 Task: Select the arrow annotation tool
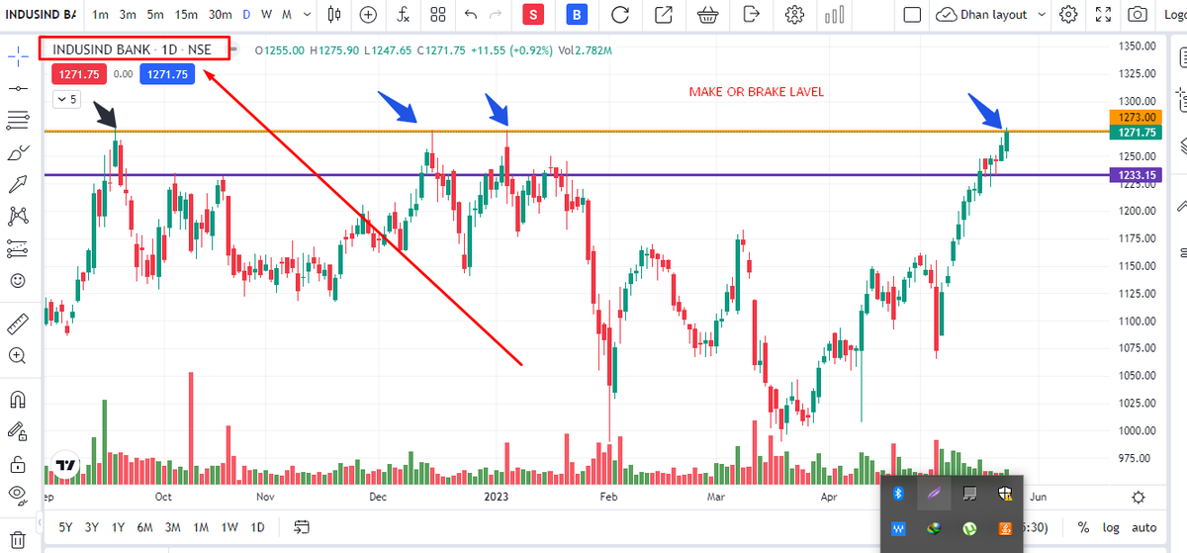pyautogui.click(x=17, y=184)
